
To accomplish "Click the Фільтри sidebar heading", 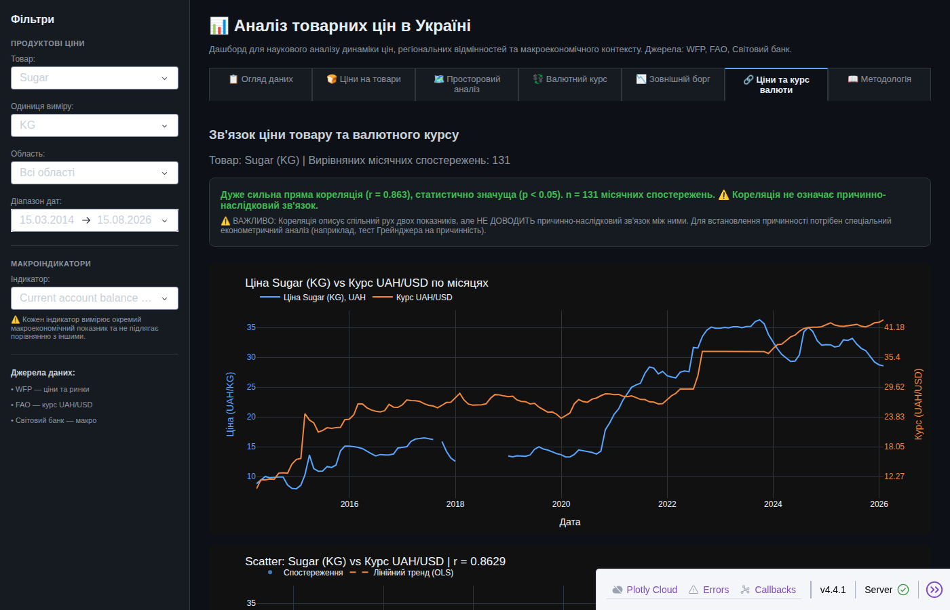I will point(33,20).
